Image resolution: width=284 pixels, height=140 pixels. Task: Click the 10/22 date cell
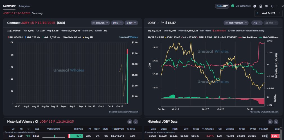click(x=153, y=136)
